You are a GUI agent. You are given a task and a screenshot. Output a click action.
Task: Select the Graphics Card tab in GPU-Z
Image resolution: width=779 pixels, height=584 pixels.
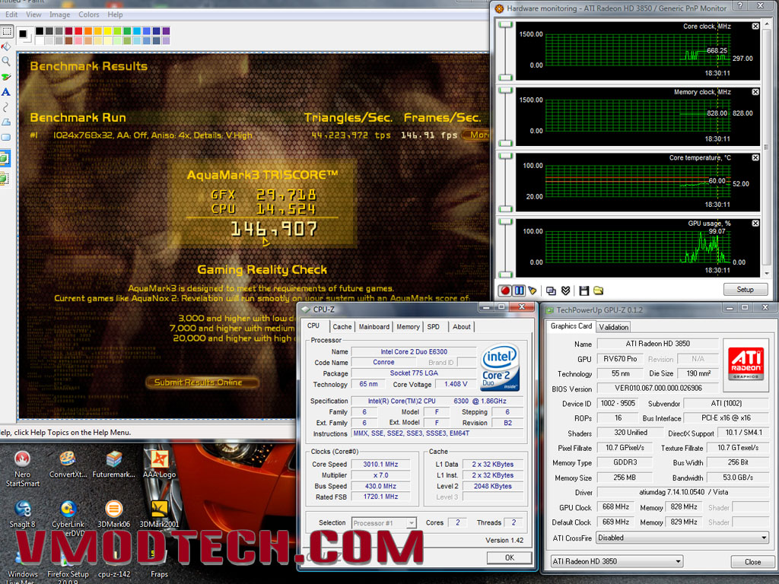pyautogui.click(x=571, y=326)
